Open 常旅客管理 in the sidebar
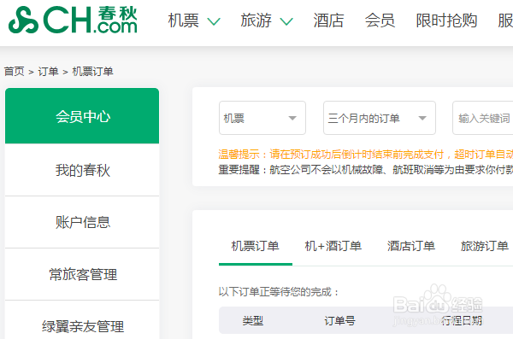Image resolution: width=513 pixels, height=339 pixels. coord(82,274)
